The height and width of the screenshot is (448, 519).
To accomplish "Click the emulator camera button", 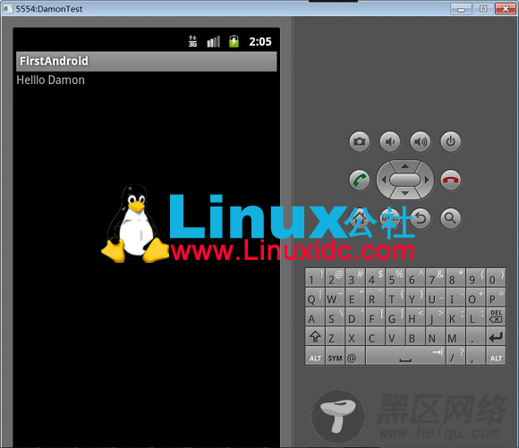I will (360, 141).
